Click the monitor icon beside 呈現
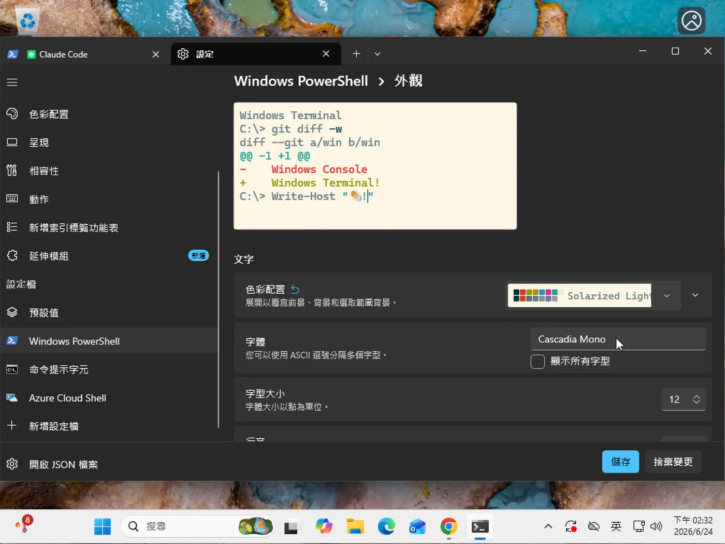 click(12, 142)
